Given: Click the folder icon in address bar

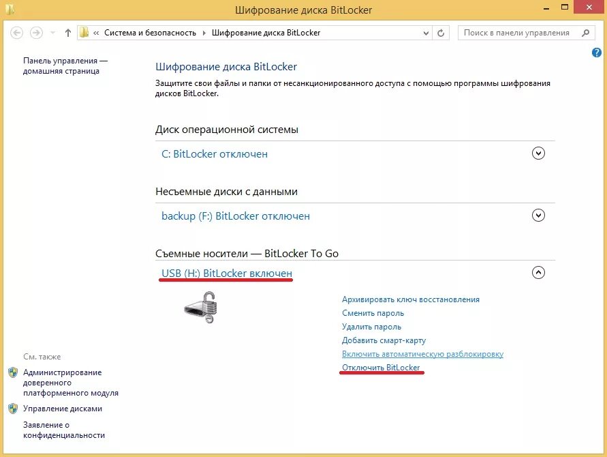Looking at the screenshot, I should pos(84,33).
